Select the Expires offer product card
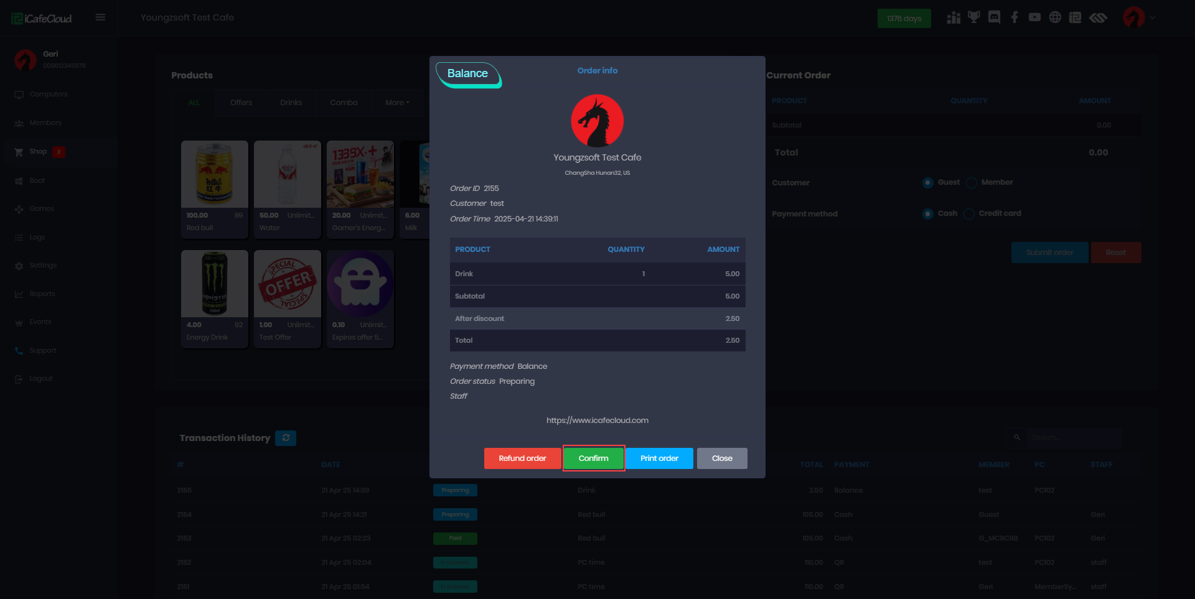Image resolution: width=1195 pixels, height=599 pixels. pyautogui.click(x=360, y=299)
